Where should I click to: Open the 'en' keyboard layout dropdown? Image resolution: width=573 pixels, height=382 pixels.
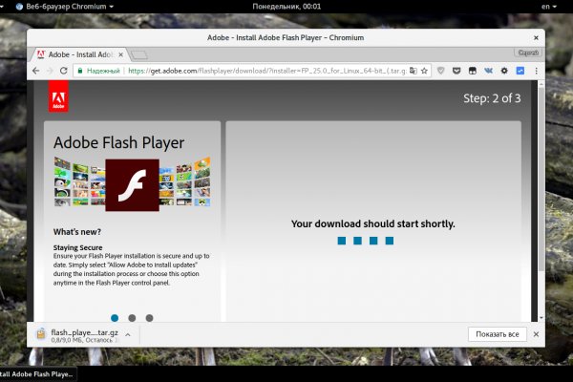[x=548, y=6]
